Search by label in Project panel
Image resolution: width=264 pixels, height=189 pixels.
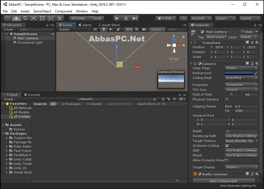click(x=169, y=99)
